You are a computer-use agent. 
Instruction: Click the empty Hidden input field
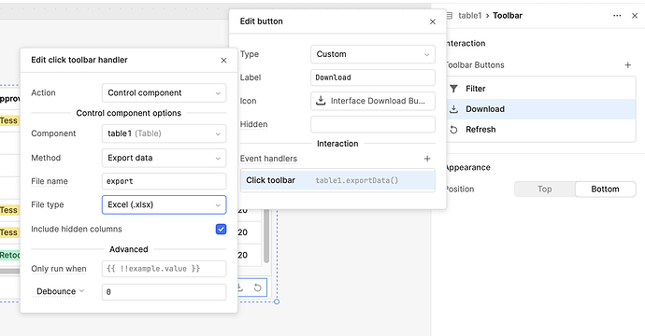[373, 124]
